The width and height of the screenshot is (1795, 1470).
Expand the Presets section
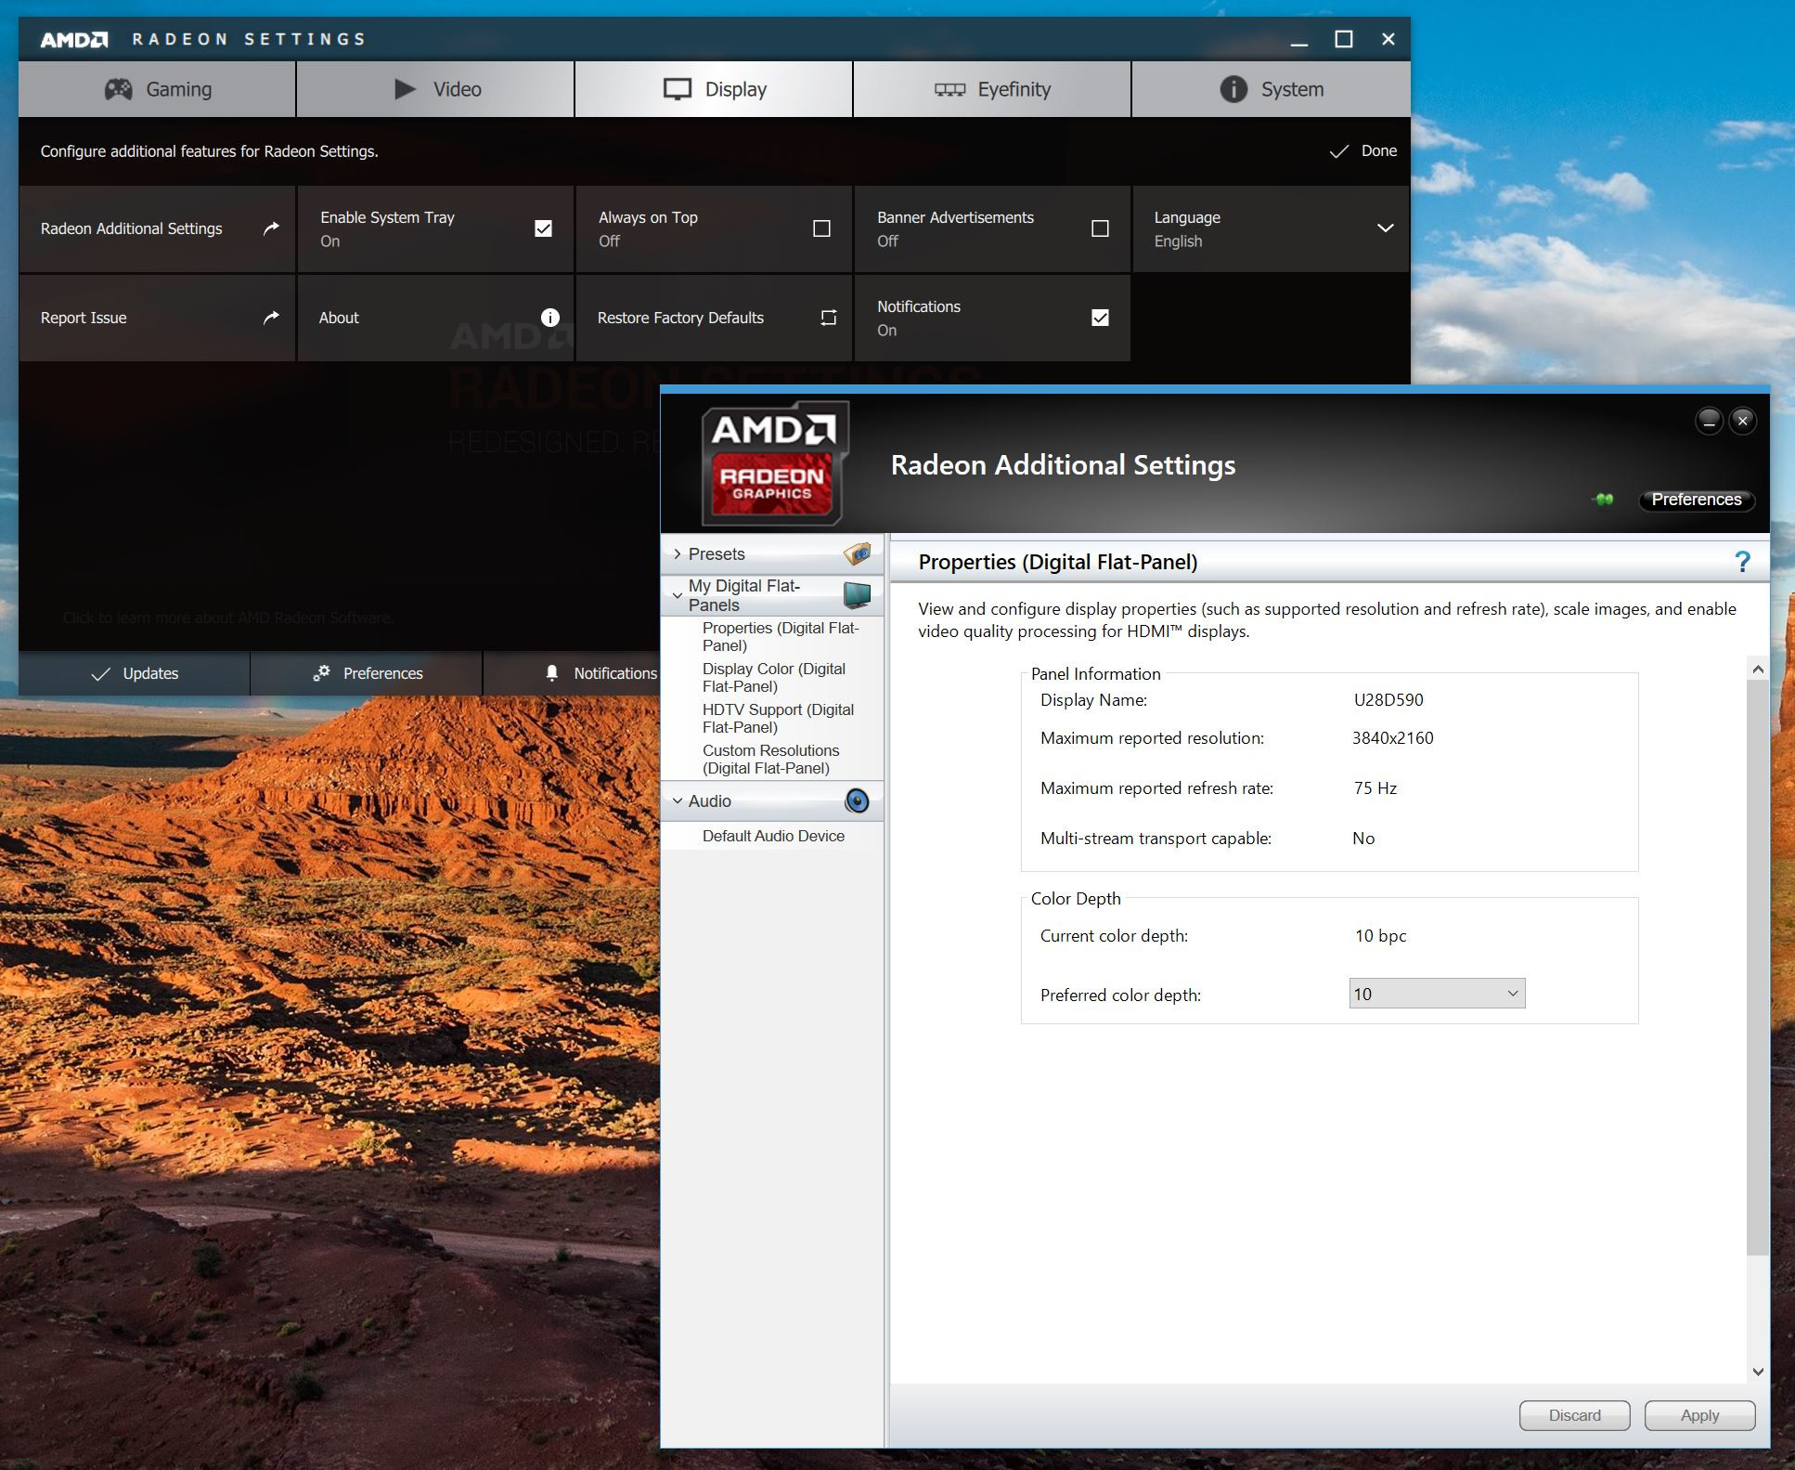pos(678,554)
